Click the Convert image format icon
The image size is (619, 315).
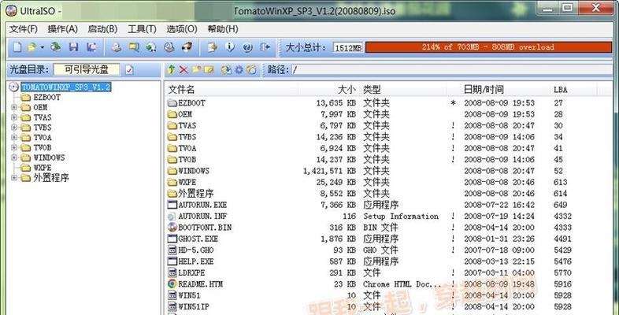pyautogui.click(x=151, y=47)
